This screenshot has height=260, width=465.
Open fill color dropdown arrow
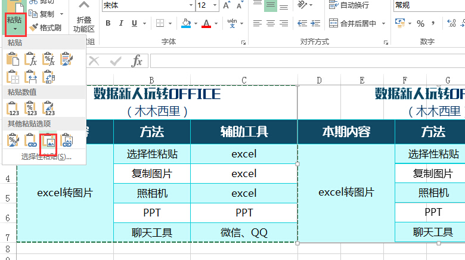196,23
